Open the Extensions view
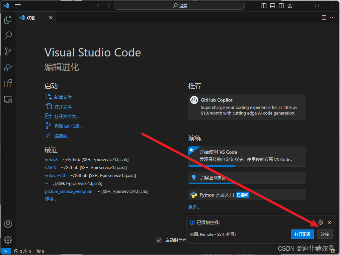The image size is (340, 255). 8,83
